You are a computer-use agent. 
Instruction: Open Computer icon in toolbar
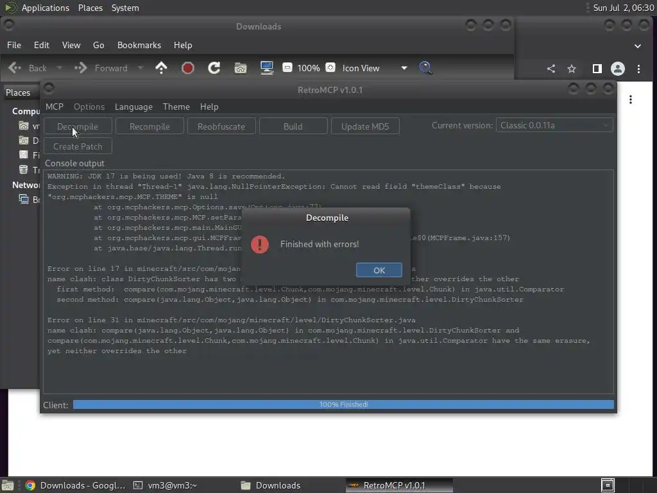[267, 68]
